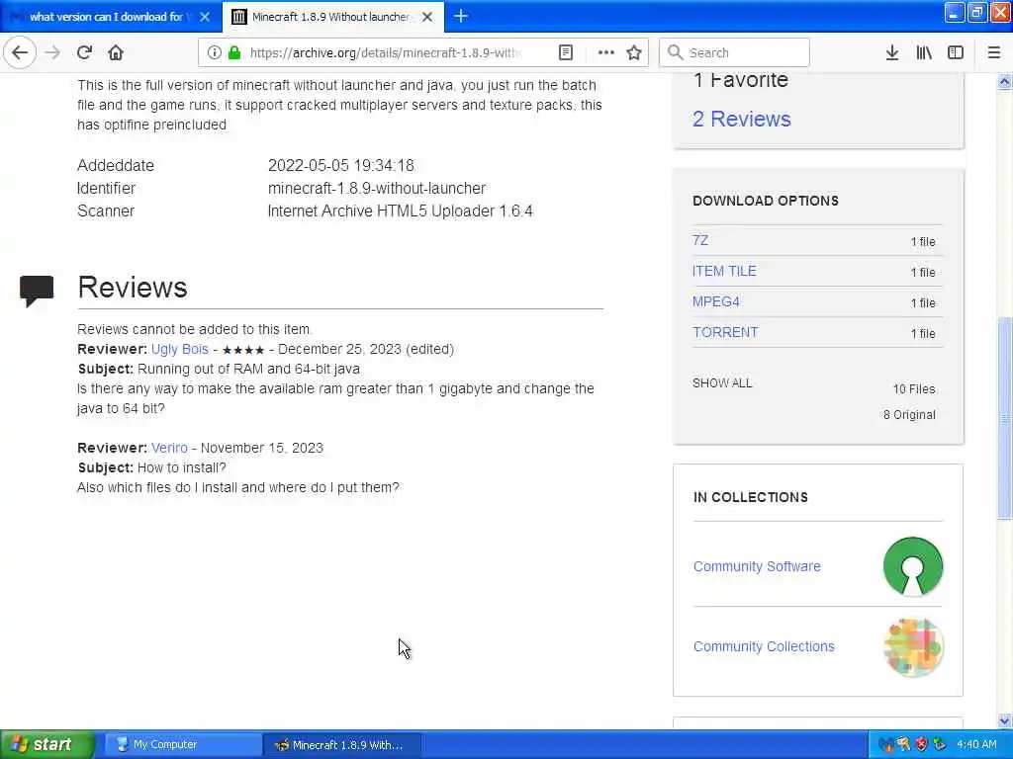Click the Community Collections colorful thumbnail

[913, 646]
